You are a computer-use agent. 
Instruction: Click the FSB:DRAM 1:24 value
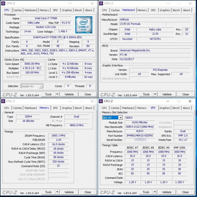[59, 140]
